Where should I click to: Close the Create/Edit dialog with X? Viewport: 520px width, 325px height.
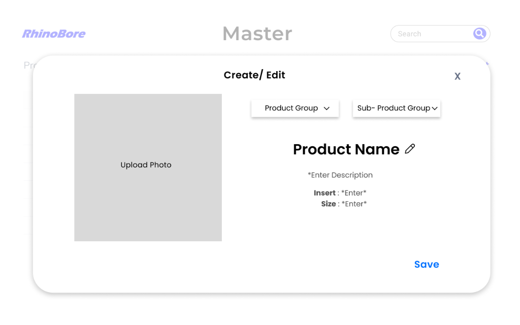(458, 76)
